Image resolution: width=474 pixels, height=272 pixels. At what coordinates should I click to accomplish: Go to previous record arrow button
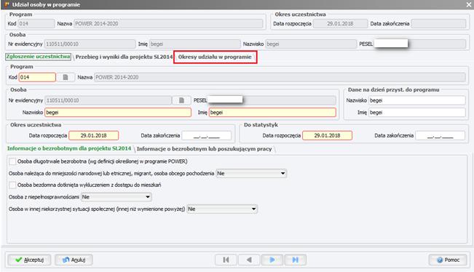pyautogui.click(x=249, y=260)
